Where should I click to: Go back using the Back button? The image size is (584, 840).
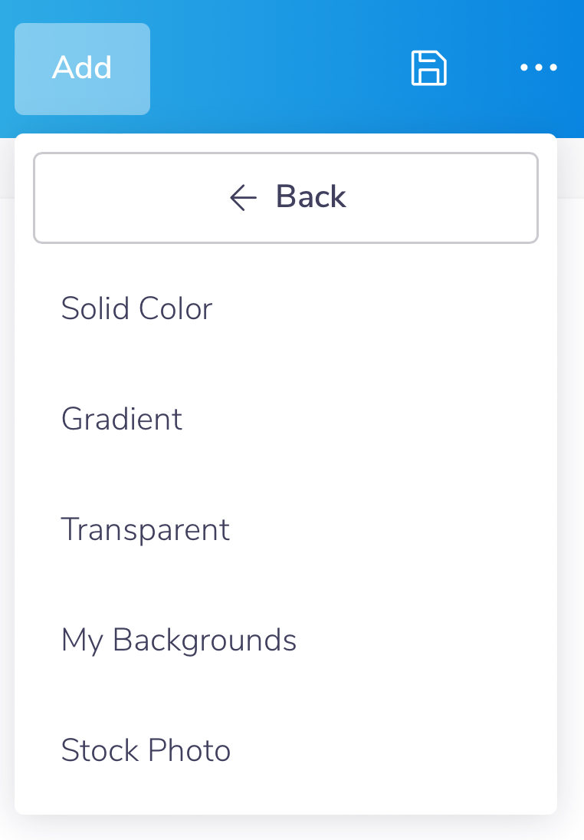tap(286, 198)
